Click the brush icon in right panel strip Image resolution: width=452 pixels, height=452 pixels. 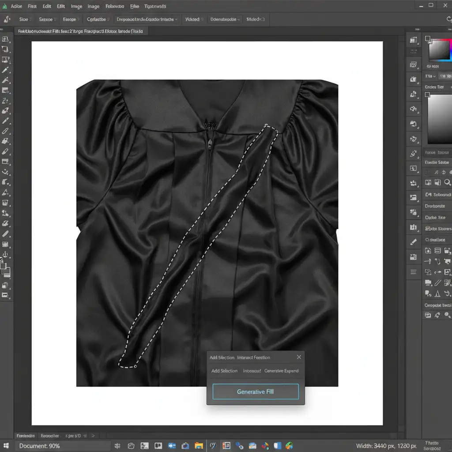tap(414, 242)
